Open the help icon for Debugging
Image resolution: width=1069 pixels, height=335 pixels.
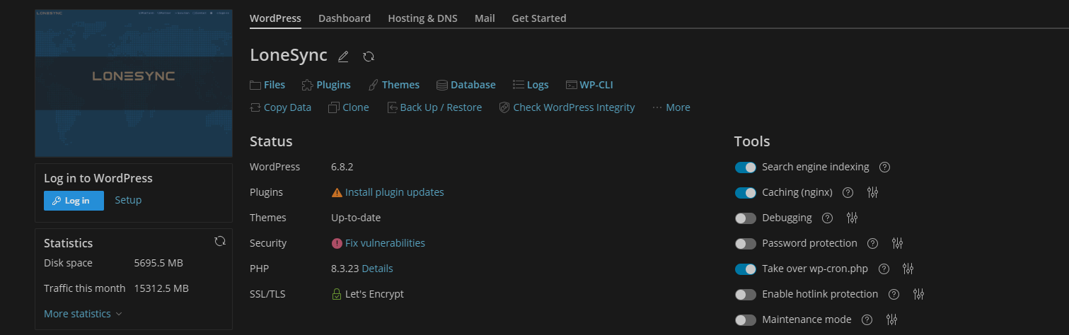click(x=828, y=218)
